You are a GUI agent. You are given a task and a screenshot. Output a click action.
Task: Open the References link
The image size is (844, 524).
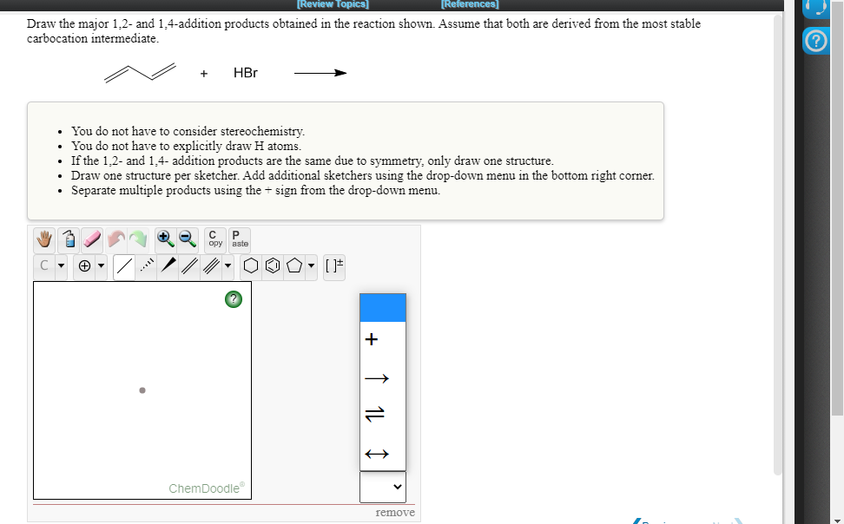pyautogui.click(x=470, y=4)
